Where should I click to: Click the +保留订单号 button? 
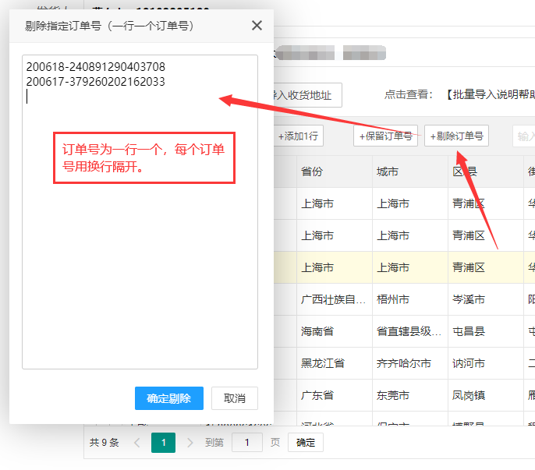click(385, 136)
